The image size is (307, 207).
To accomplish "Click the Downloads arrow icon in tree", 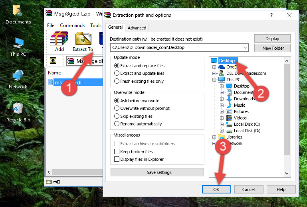I will coord(229,99).
